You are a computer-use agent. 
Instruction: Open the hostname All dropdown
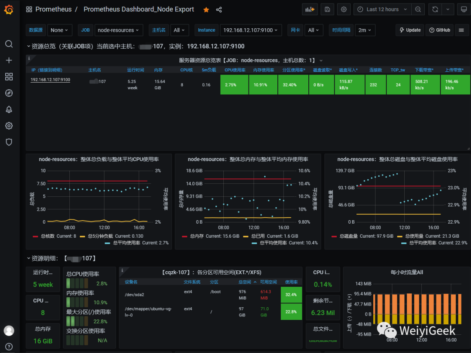point(179,30)
